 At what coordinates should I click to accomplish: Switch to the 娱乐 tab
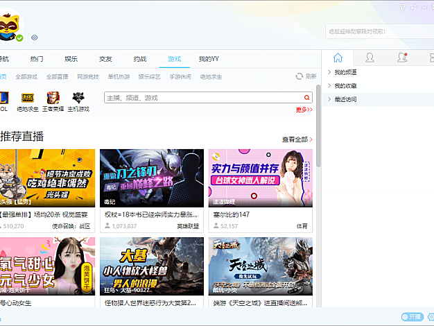(x=71, y=59)
